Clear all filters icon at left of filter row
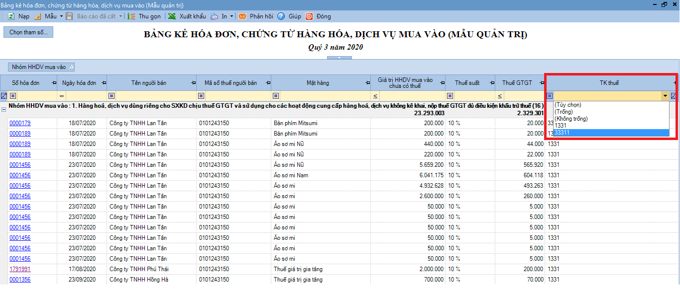This screenshot has width=680, height=289. [x=4, y=96]
